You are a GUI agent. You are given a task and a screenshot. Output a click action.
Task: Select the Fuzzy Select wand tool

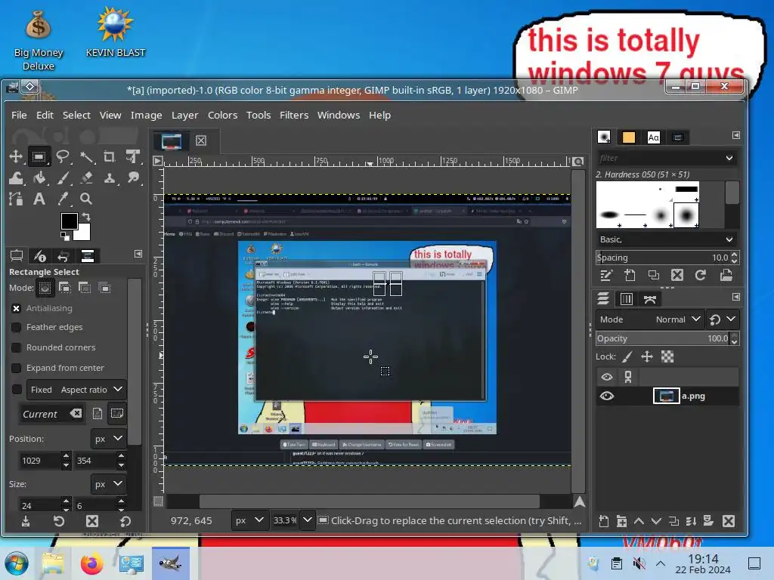pos(87,157)
